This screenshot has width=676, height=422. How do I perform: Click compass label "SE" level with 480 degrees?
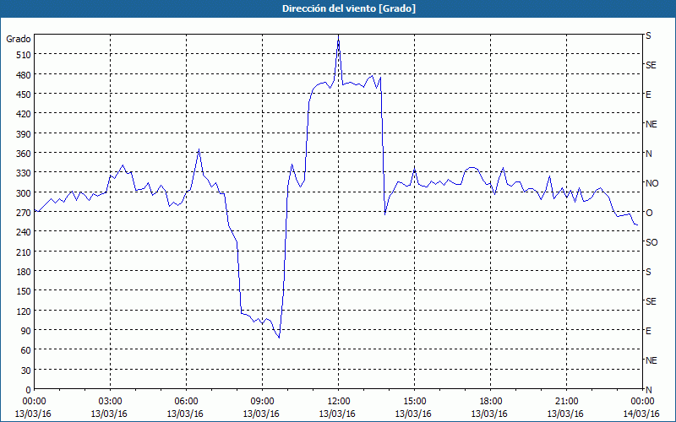[651, 65]
